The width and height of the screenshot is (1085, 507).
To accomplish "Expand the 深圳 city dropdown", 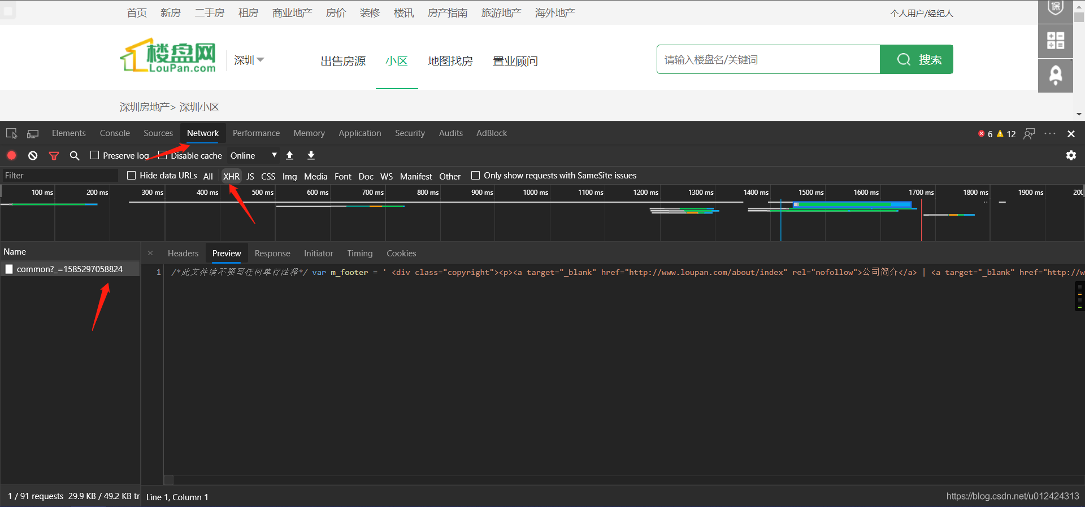I will click(249, 60).
